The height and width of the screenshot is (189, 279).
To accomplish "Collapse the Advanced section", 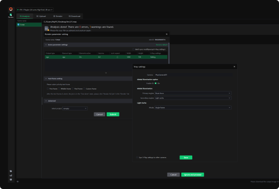I will [46, 101].
